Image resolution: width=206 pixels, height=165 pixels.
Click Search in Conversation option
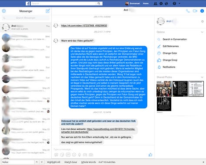pos(175,39)
